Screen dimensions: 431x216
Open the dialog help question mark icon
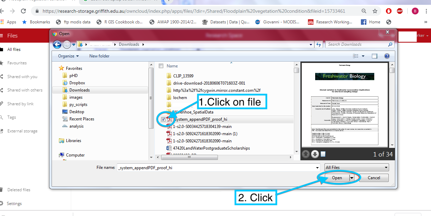tap(387, 56)
